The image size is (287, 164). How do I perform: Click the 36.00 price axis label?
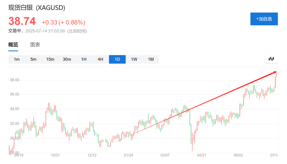click(x=14, y=94)
